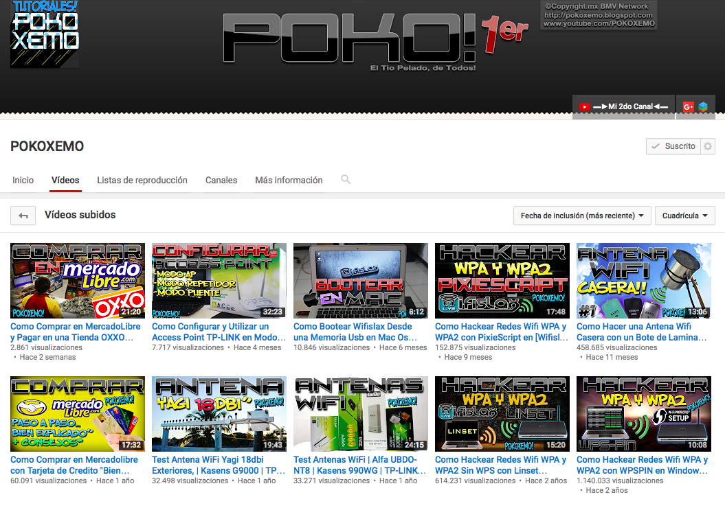Viewport: 725px width, 508px height.
Task: Click the 60.091 visualizaciones text
Action: (x=49, y=481)
